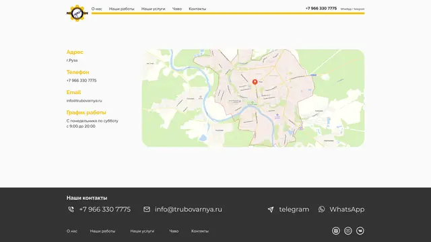The height and width of the screenshot is (242, 431).
Task: Call the header phone number +7 966 330 7775
Action: (x=321, y=9)
